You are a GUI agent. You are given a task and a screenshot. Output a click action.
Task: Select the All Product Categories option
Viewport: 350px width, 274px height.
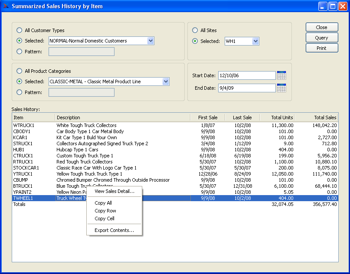(x=19, y=71)
